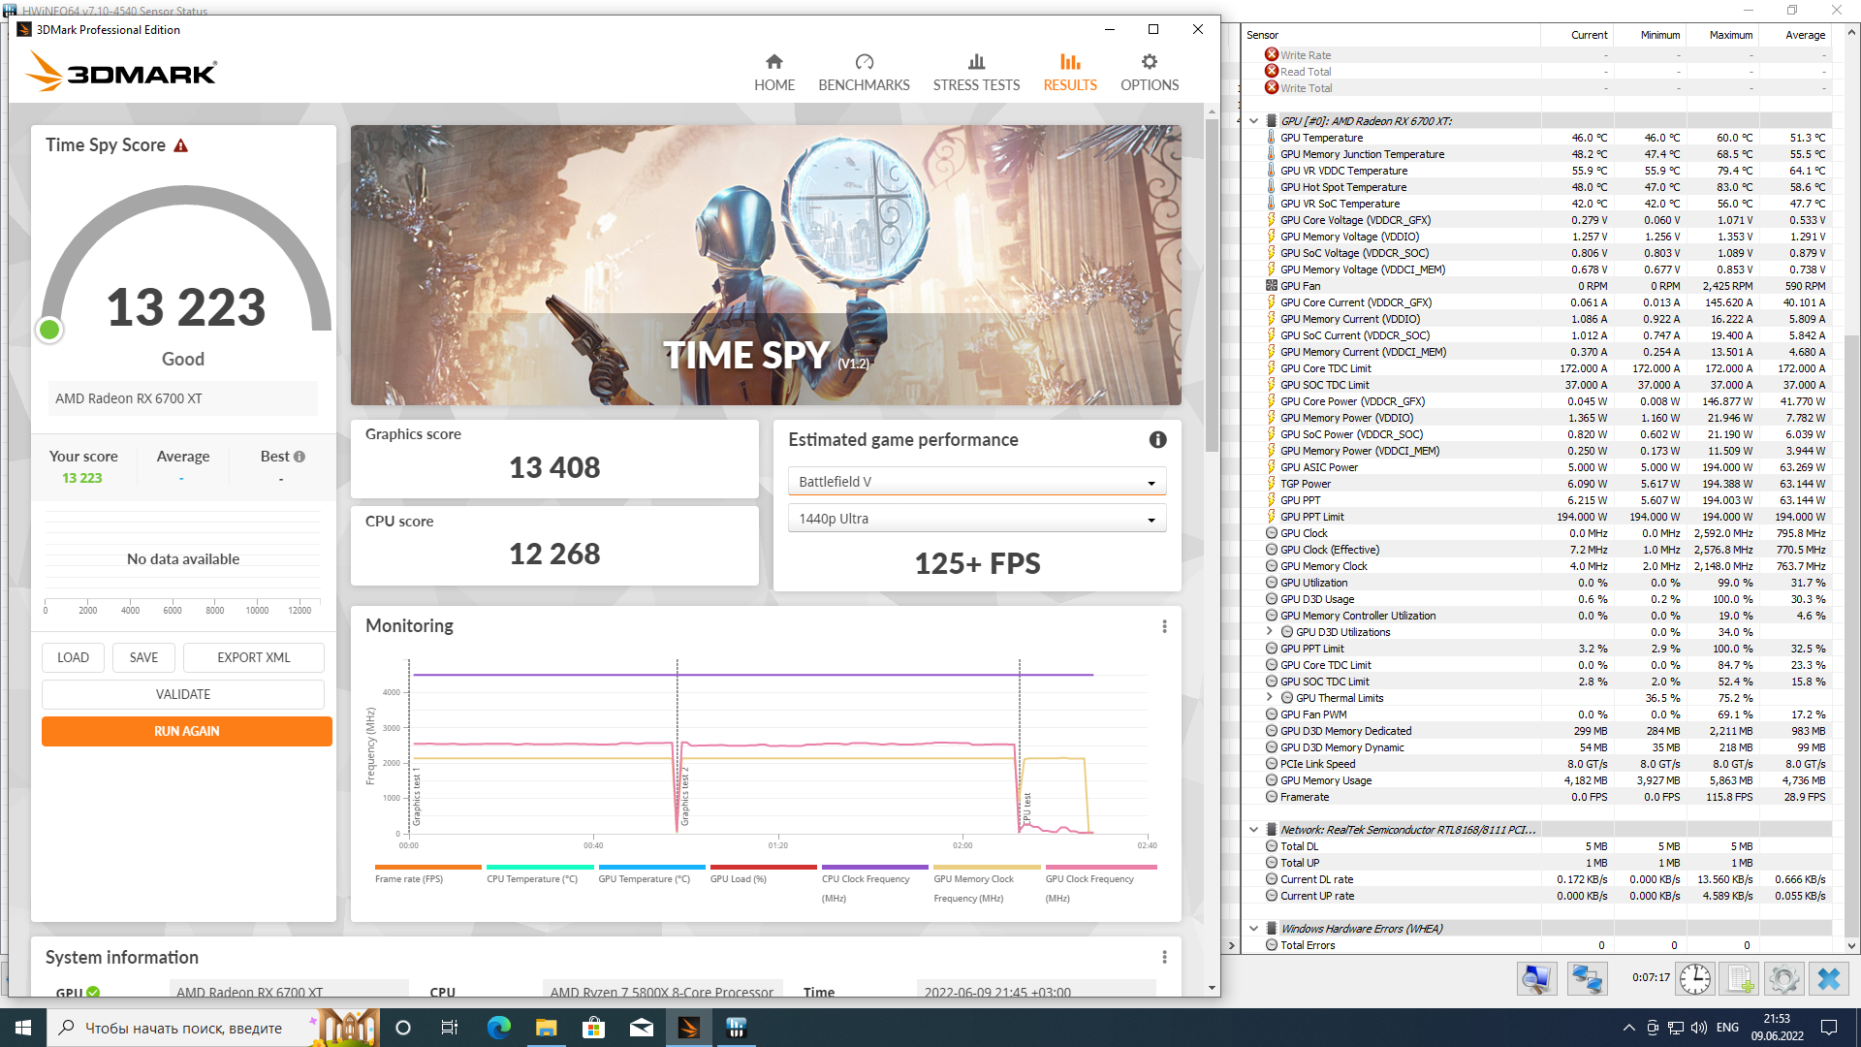The width and height of the screenshot is (1861, 1047).
Task: Click HWiNFO reset clock icon
Action: (1694, 979)
